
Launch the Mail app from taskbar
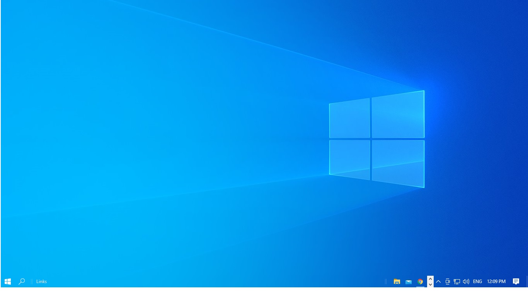409,282
